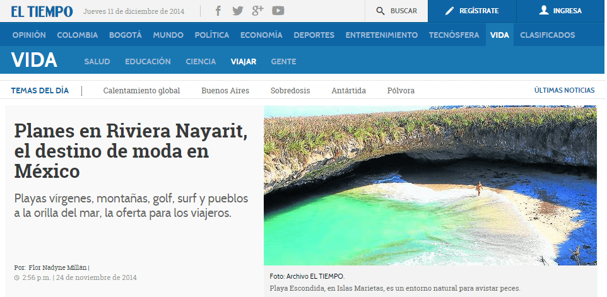
Task: Click the Foto: Archivo EL TIEMPO credit
Action: [307, 276]
